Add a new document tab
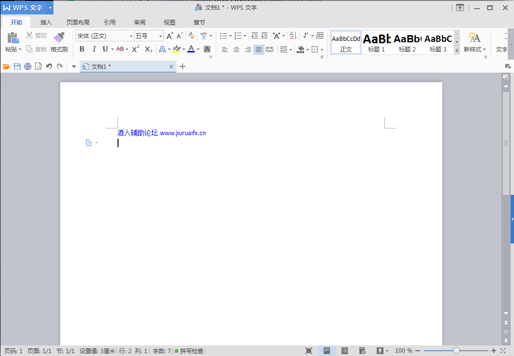 pyautogui.click(x=183, y=66)
